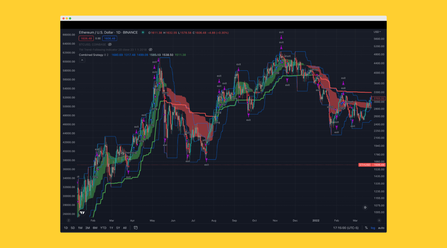The image size is (447, 248).
Task: Hide the BTCUSD COINBASE overlay
Action: [x=110, y=45]
